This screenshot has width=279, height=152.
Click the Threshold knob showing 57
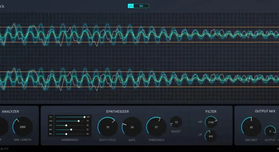coord(156,127)
